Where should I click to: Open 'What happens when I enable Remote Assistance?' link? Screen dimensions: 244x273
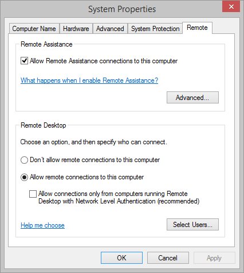pyautogui.click(x=89, y=80)
